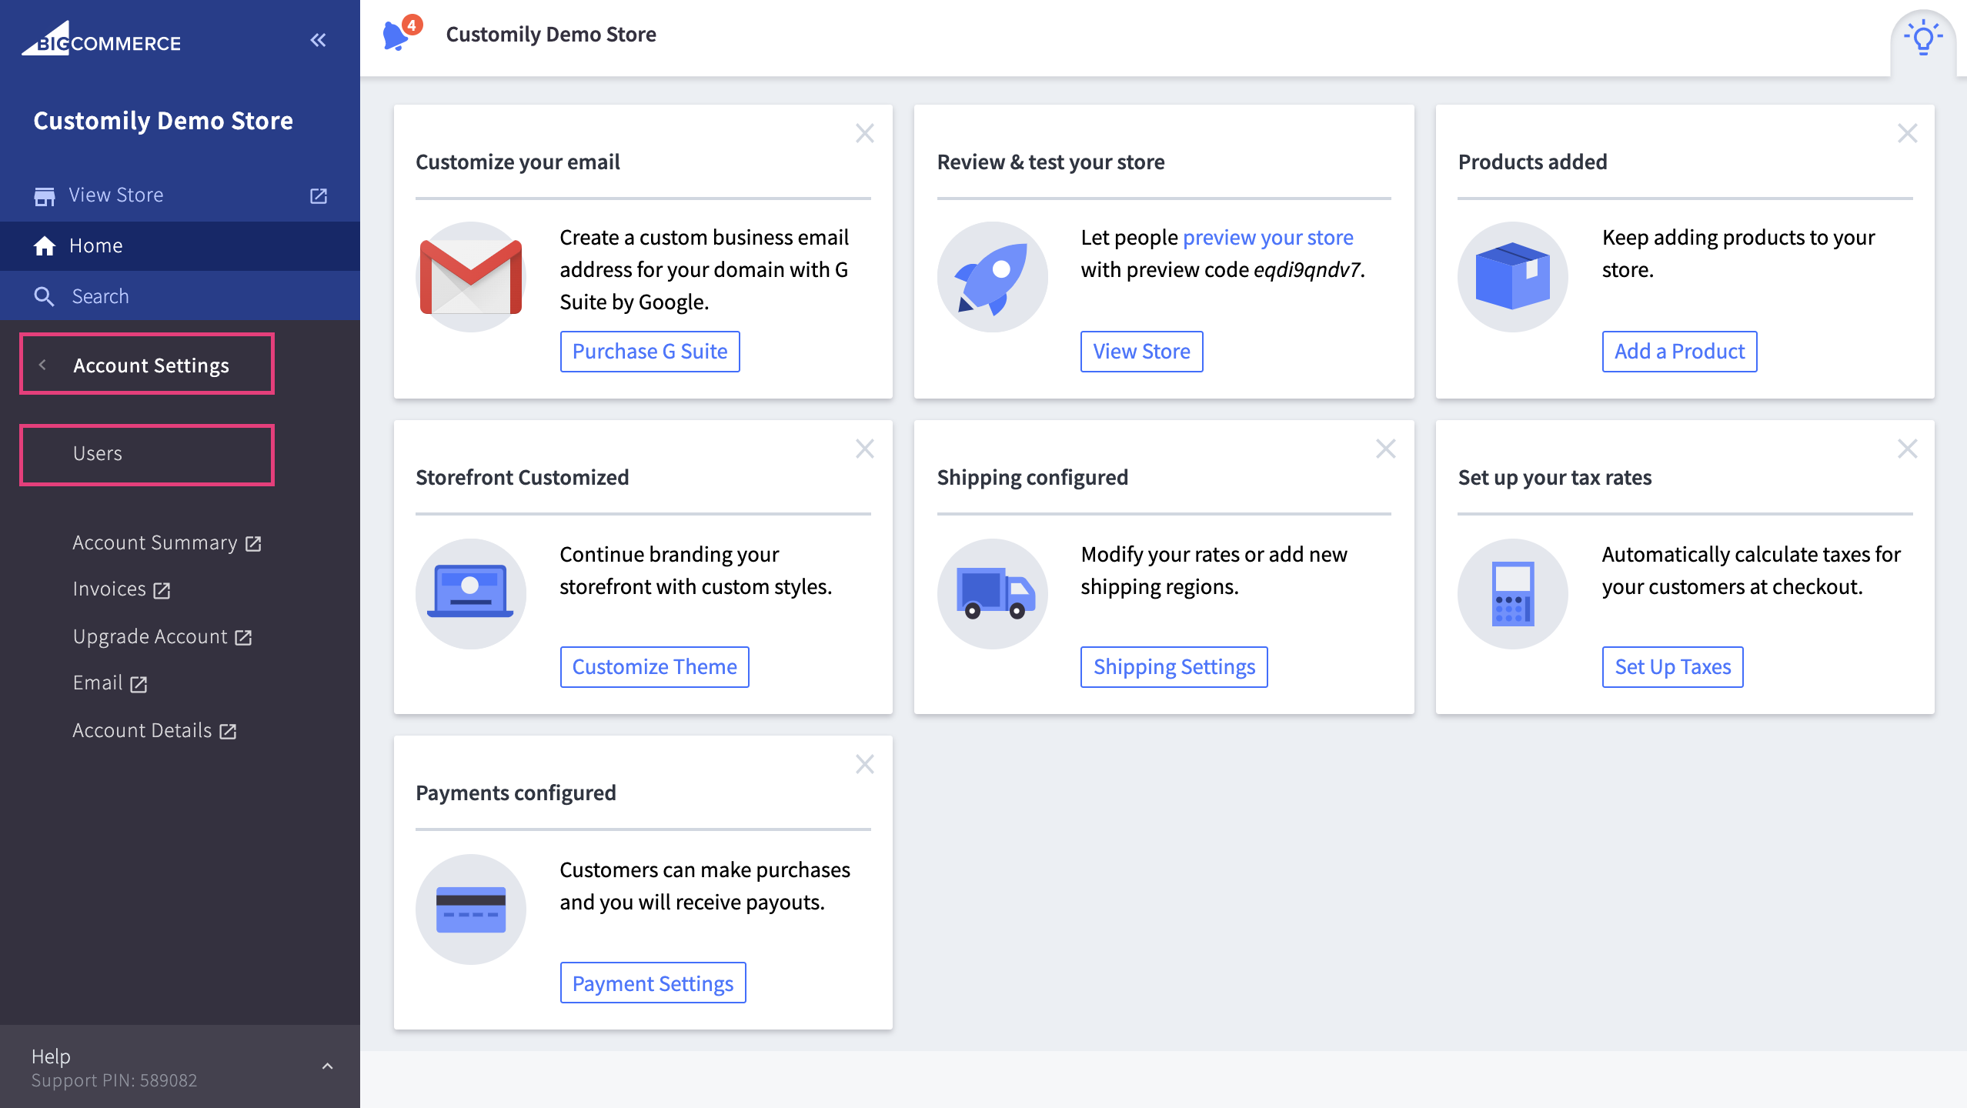Screen dimensions: 1967x1108
Task: Click the lightbulb tips icon
Action: [1922, 38]
